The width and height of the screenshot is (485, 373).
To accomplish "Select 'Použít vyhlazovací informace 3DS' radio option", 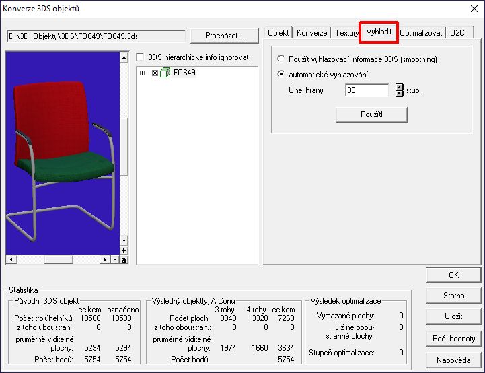I will pyautogui.click(x=281, y=59).
